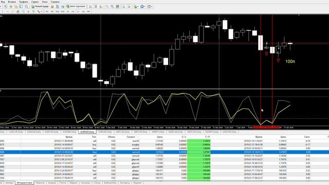
Task: Open the Графики menu
Action: 23,2
